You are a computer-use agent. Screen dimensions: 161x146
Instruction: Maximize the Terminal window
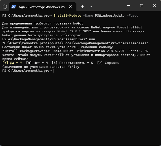(142, 6)
